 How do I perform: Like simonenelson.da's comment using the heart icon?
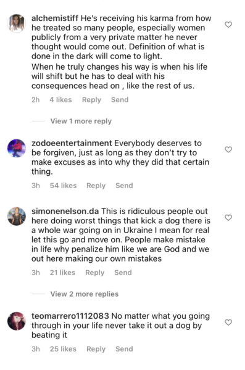(x=228, y=218)
